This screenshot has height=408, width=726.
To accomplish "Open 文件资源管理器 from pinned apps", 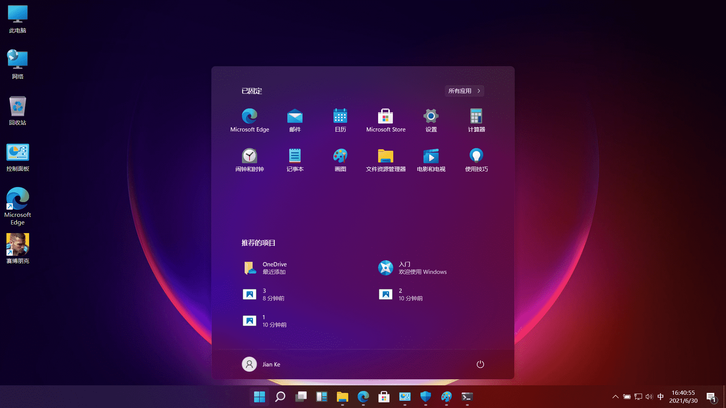I will 386,160.
